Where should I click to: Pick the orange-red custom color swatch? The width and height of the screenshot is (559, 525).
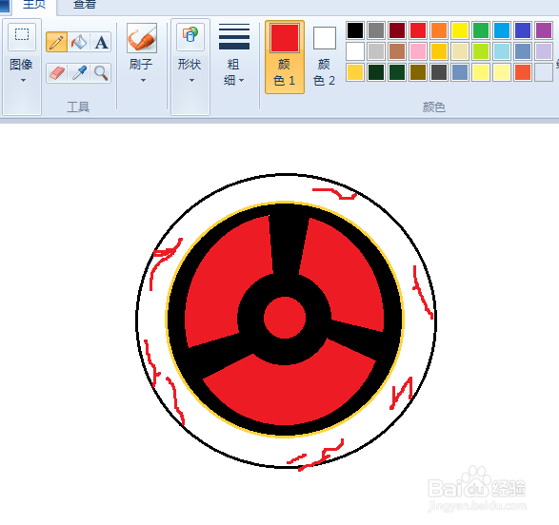(523, 72)
